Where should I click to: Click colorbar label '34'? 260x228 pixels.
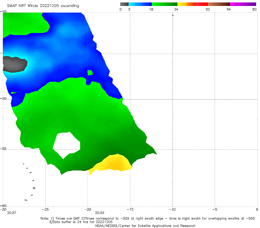176,9
